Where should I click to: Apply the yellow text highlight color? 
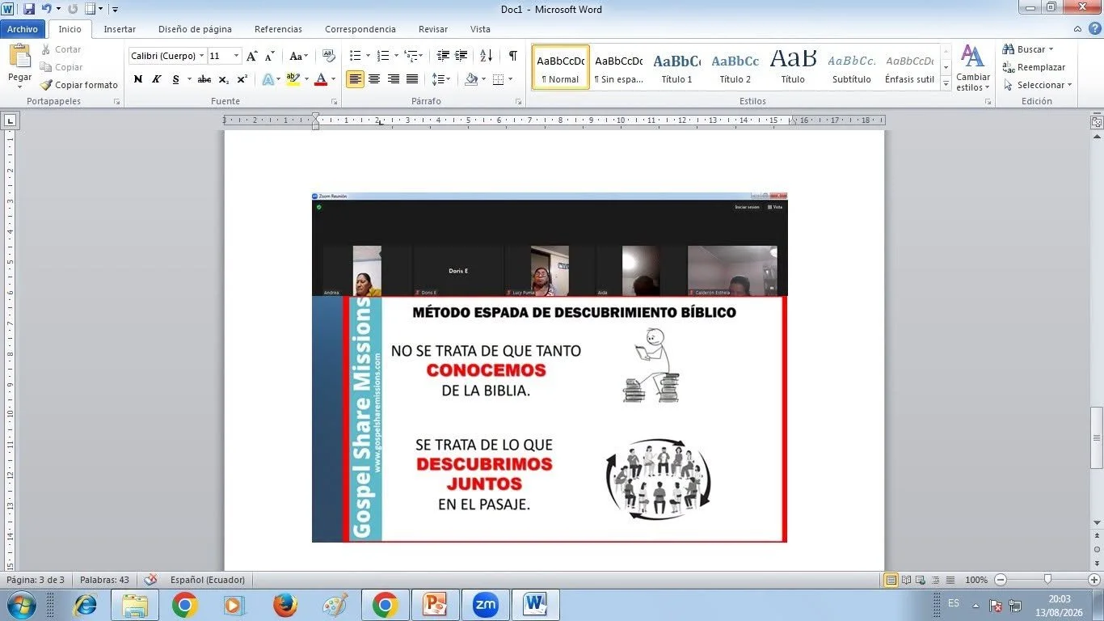point(293,79)
